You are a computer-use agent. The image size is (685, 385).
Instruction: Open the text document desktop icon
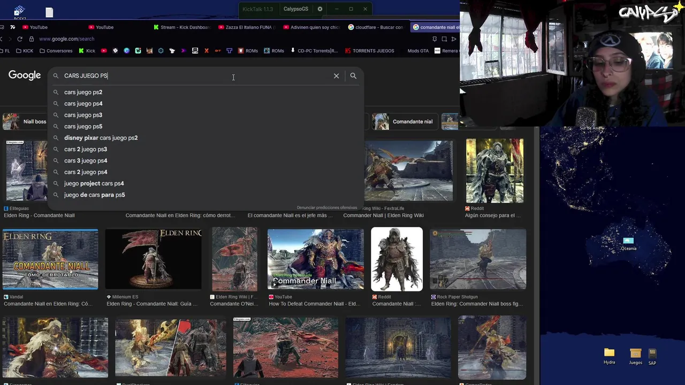tap(49, 12)
